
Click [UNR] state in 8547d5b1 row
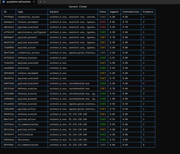tap(103, 145)
